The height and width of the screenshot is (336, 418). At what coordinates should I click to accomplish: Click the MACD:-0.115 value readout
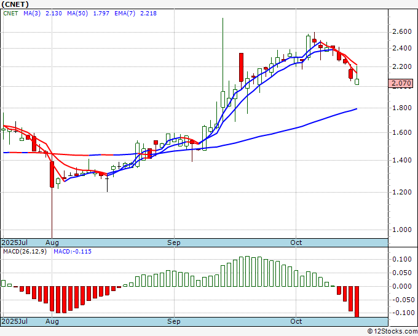click(73, 252)
